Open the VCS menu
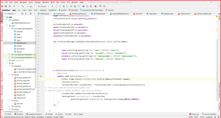The height and width of the screenshot is (118, 221). (x=68, y=2)
